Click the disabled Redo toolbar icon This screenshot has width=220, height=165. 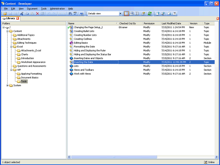coord(54,14)
